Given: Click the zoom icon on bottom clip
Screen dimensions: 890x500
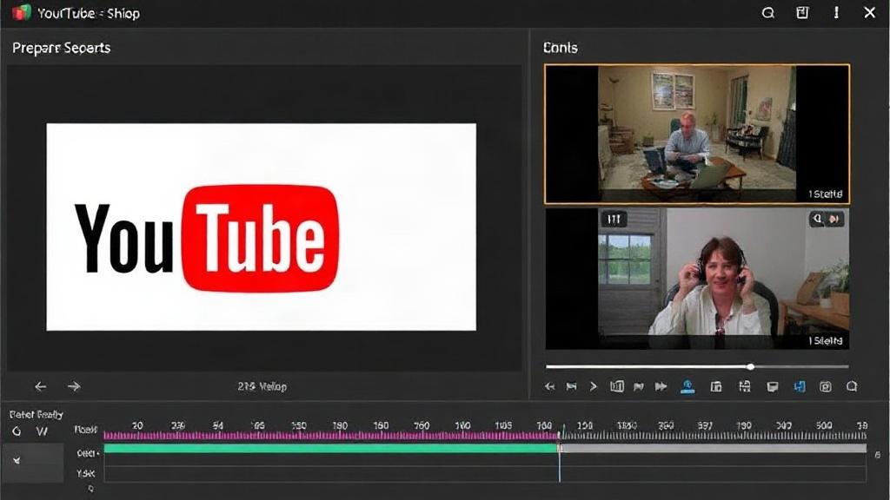Looking at the screenshot, I should (x=818, y=219).
